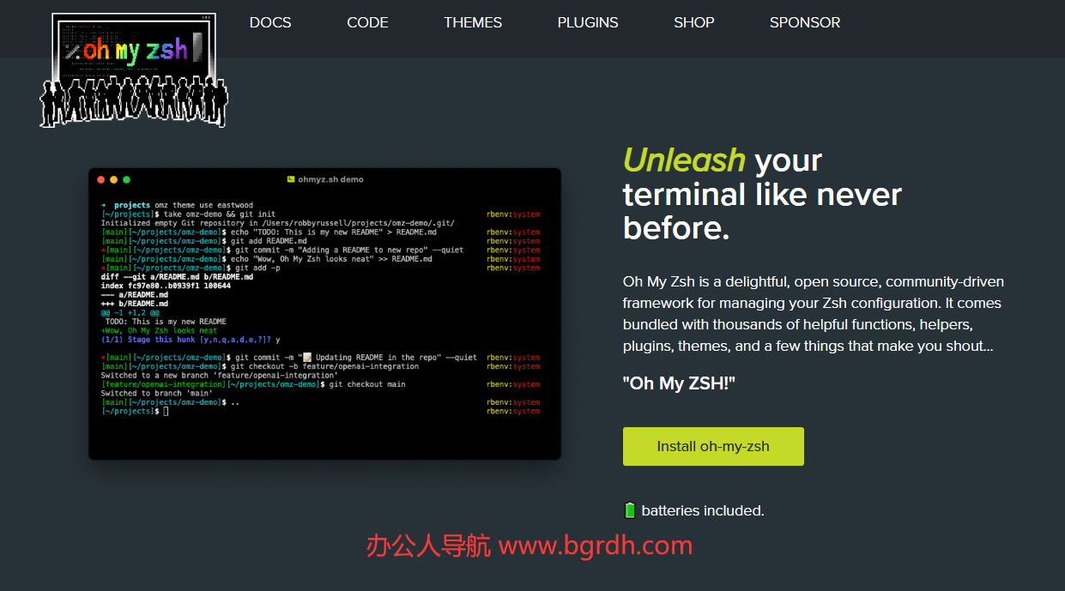The image size is (1065, 591).
Task: Click "Switched to branch 'main'" output
Action: (x=156, y=393)
